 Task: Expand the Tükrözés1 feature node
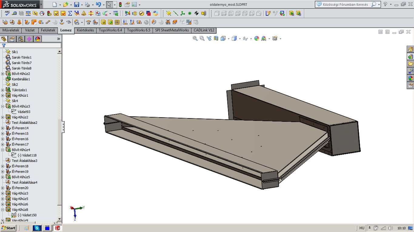(3, 90)
